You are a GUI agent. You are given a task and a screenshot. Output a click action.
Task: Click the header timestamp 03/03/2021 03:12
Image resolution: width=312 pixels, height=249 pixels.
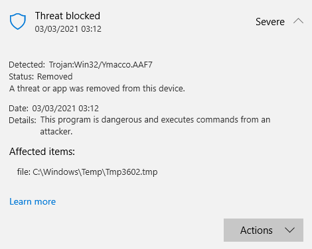pos(68,29)
